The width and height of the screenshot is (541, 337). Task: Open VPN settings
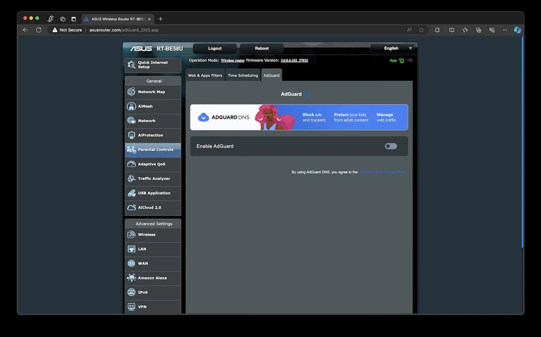tap(153, 307)
